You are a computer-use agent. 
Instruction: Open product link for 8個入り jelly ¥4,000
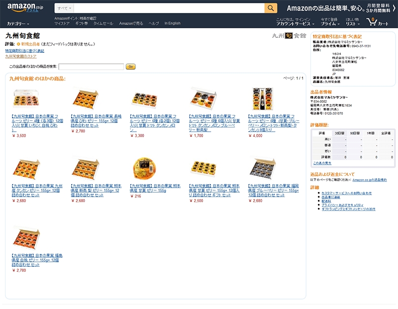[274, 123]
